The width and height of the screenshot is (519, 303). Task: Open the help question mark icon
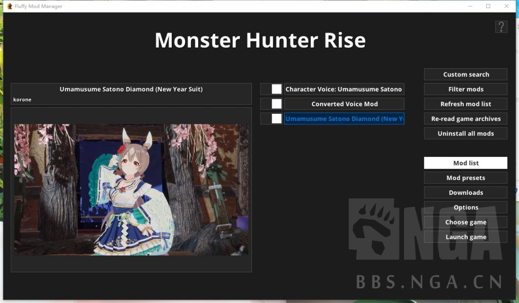tap(501, 27)
